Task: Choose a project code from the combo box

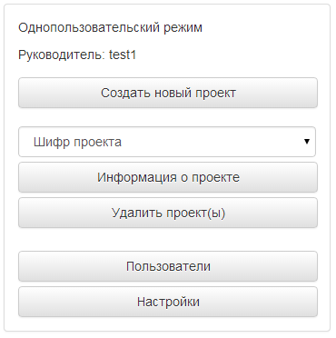Action: pos(167,142)
